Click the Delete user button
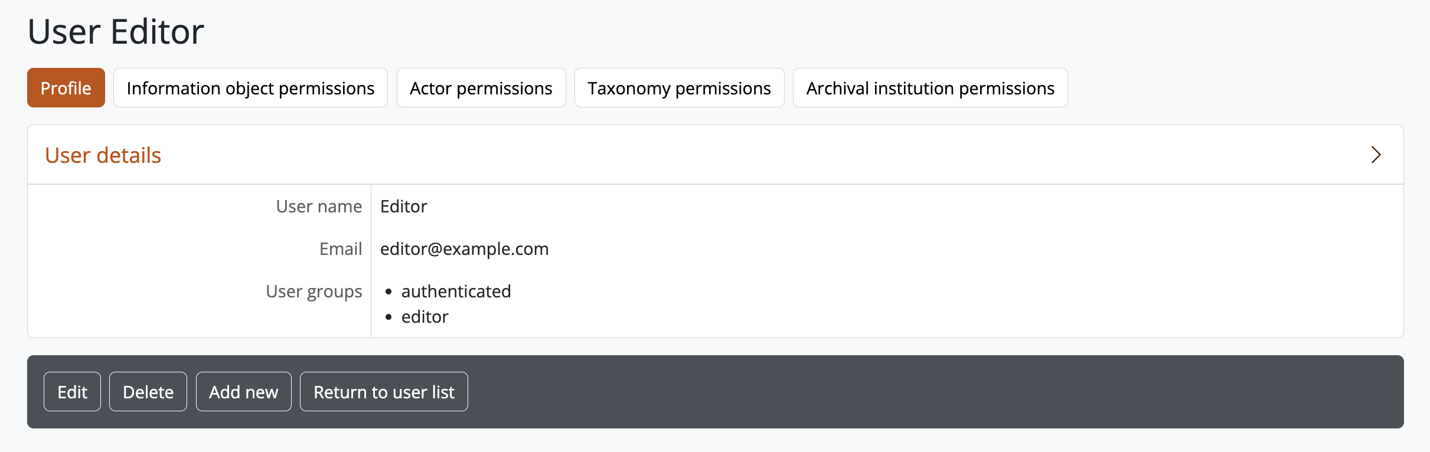The image size is (1430, 452). pyautogui.click(x=148, y=392)
